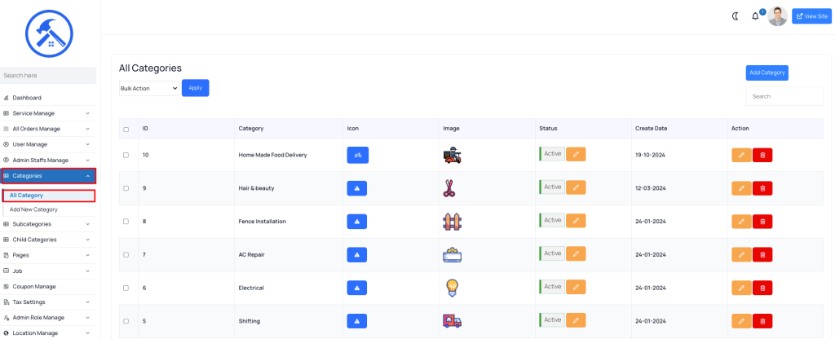Edit status of Electrical category

576,287
